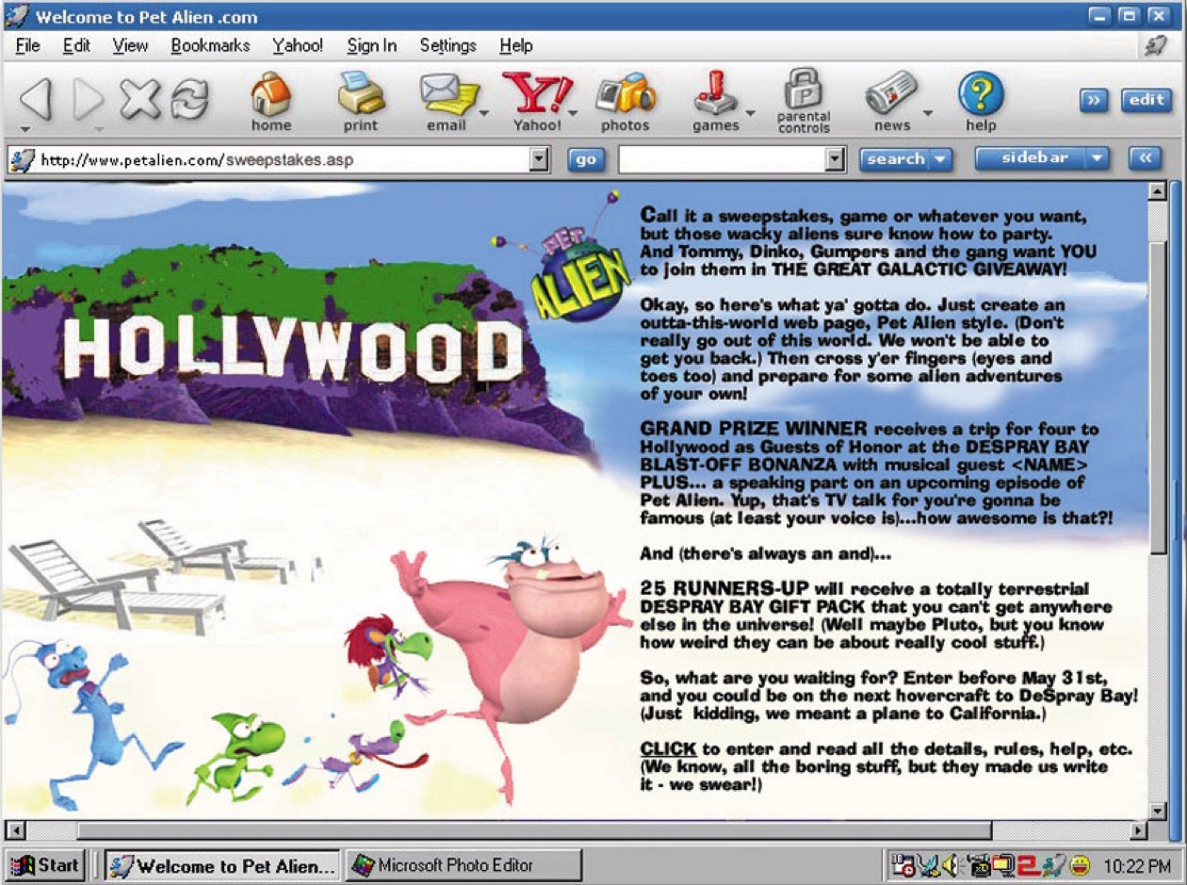Image resolution: width=1187 pixels, height=885 pixels.
Task: Follow the CLICK link to enter sweepstakes
Action: point(668,749)
